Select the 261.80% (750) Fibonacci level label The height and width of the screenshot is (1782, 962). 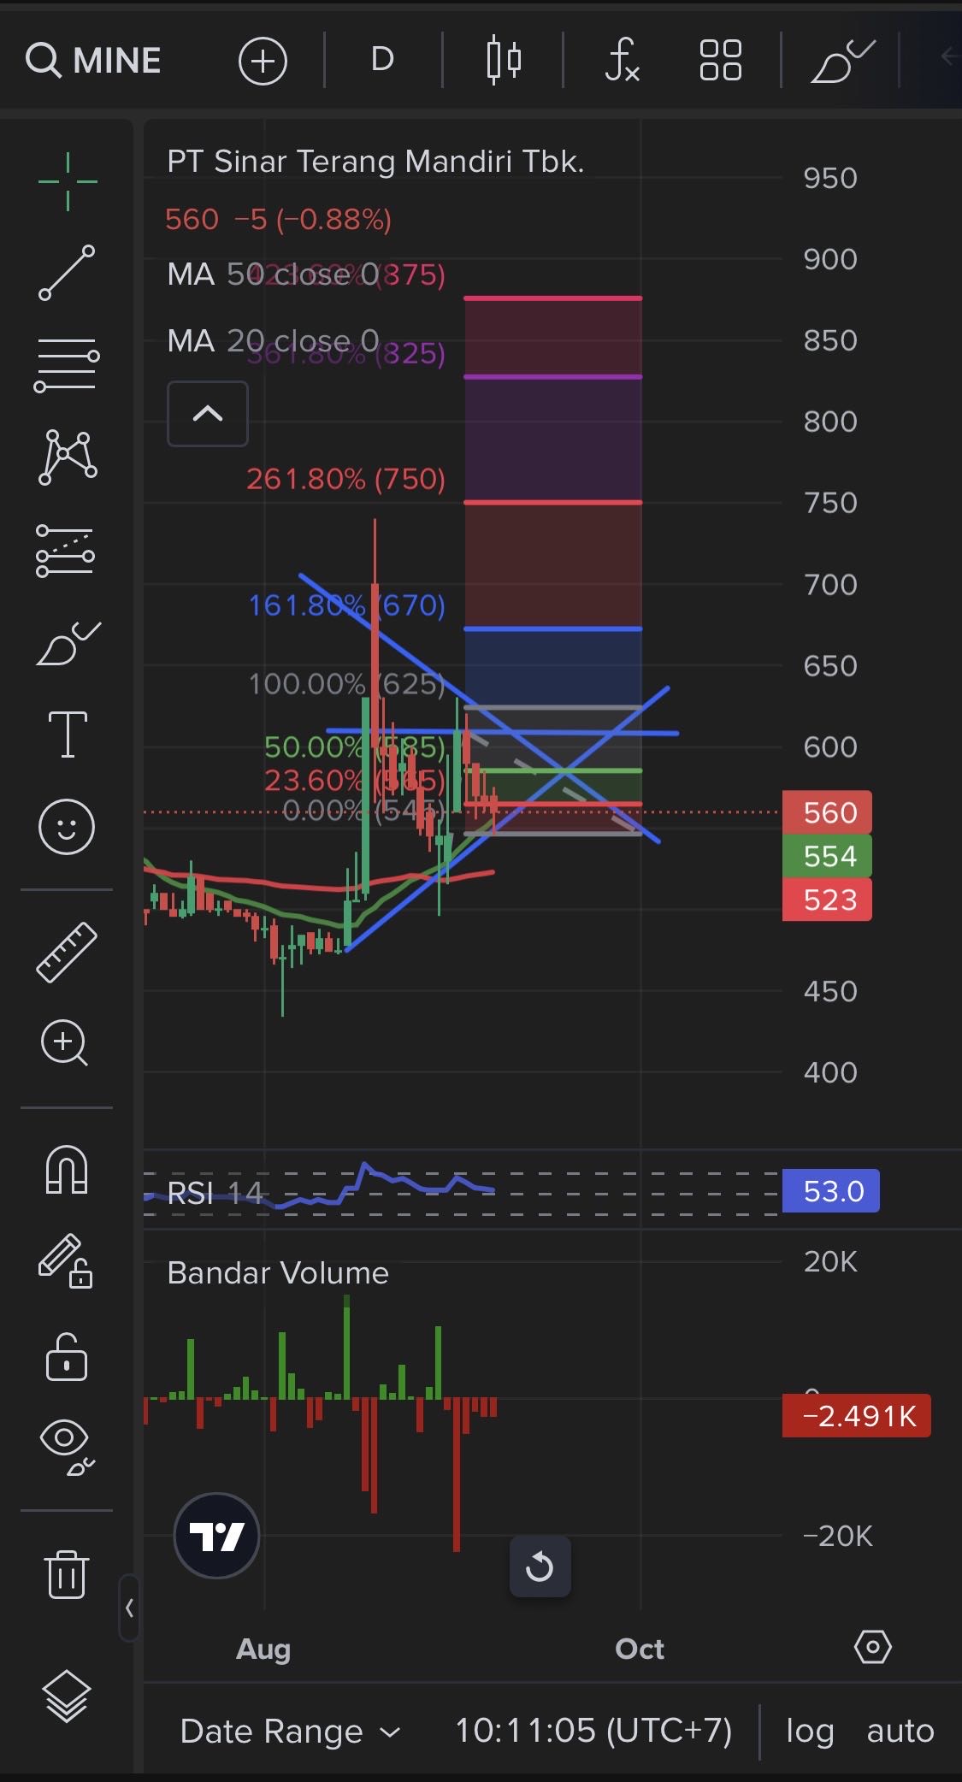(345, 479)
